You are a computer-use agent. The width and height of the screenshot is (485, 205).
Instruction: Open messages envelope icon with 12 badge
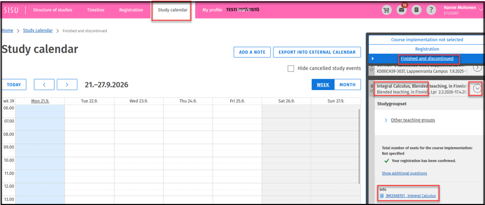(x=401, y=10)
